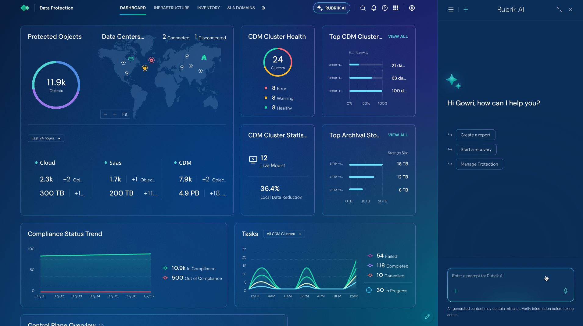Zoom in the data centers map
Screen dimensions: 583x326
[x=115, y=114]
